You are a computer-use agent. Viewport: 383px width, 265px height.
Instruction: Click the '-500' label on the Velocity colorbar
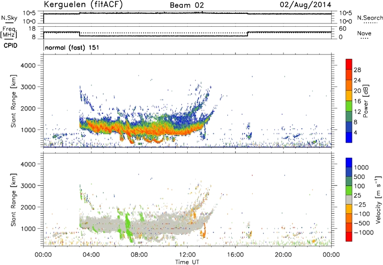[362, 223]
